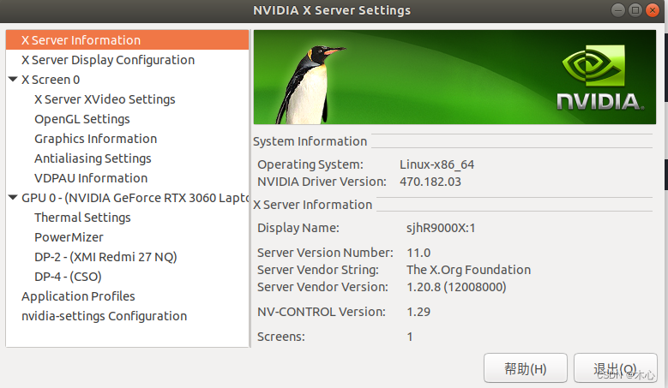Click driver version value 470.182.03
Viewport: 668px width, 388px height.
tap(430, 182)
